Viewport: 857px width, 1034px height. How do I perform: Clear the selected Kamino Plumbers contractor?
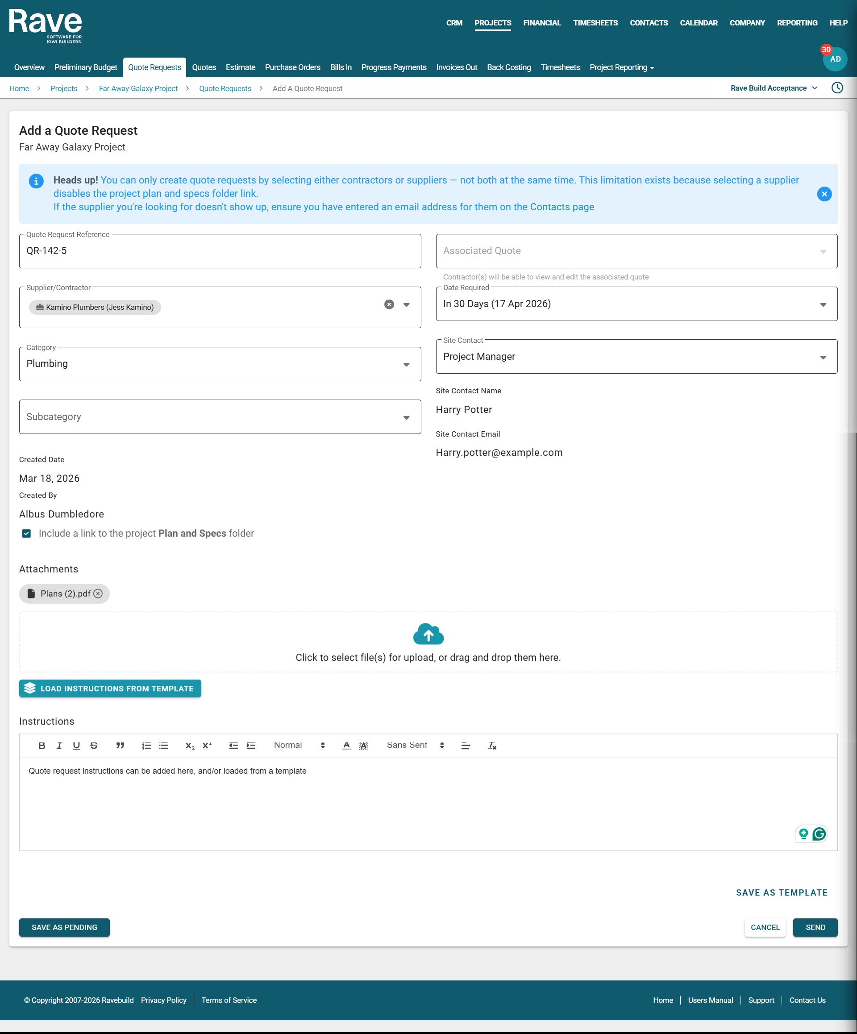389,304
